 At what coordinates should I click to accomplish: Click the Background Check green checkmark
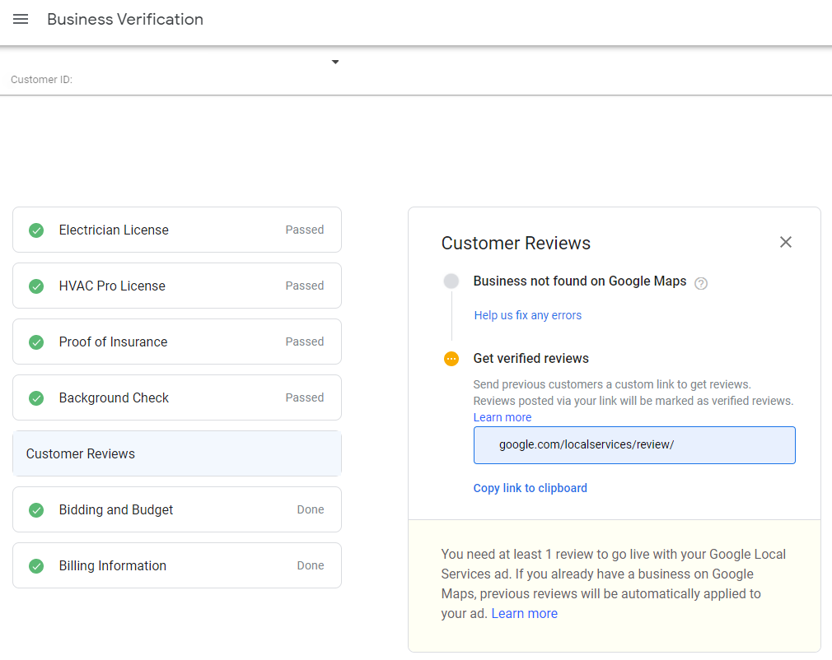click(36, 398)
